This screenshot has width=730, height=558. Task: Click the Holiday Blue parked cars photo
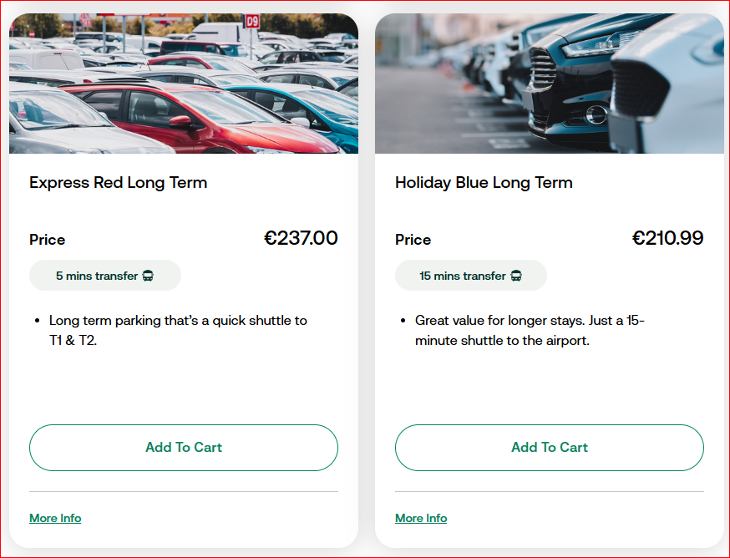click(x=550, y=84)
